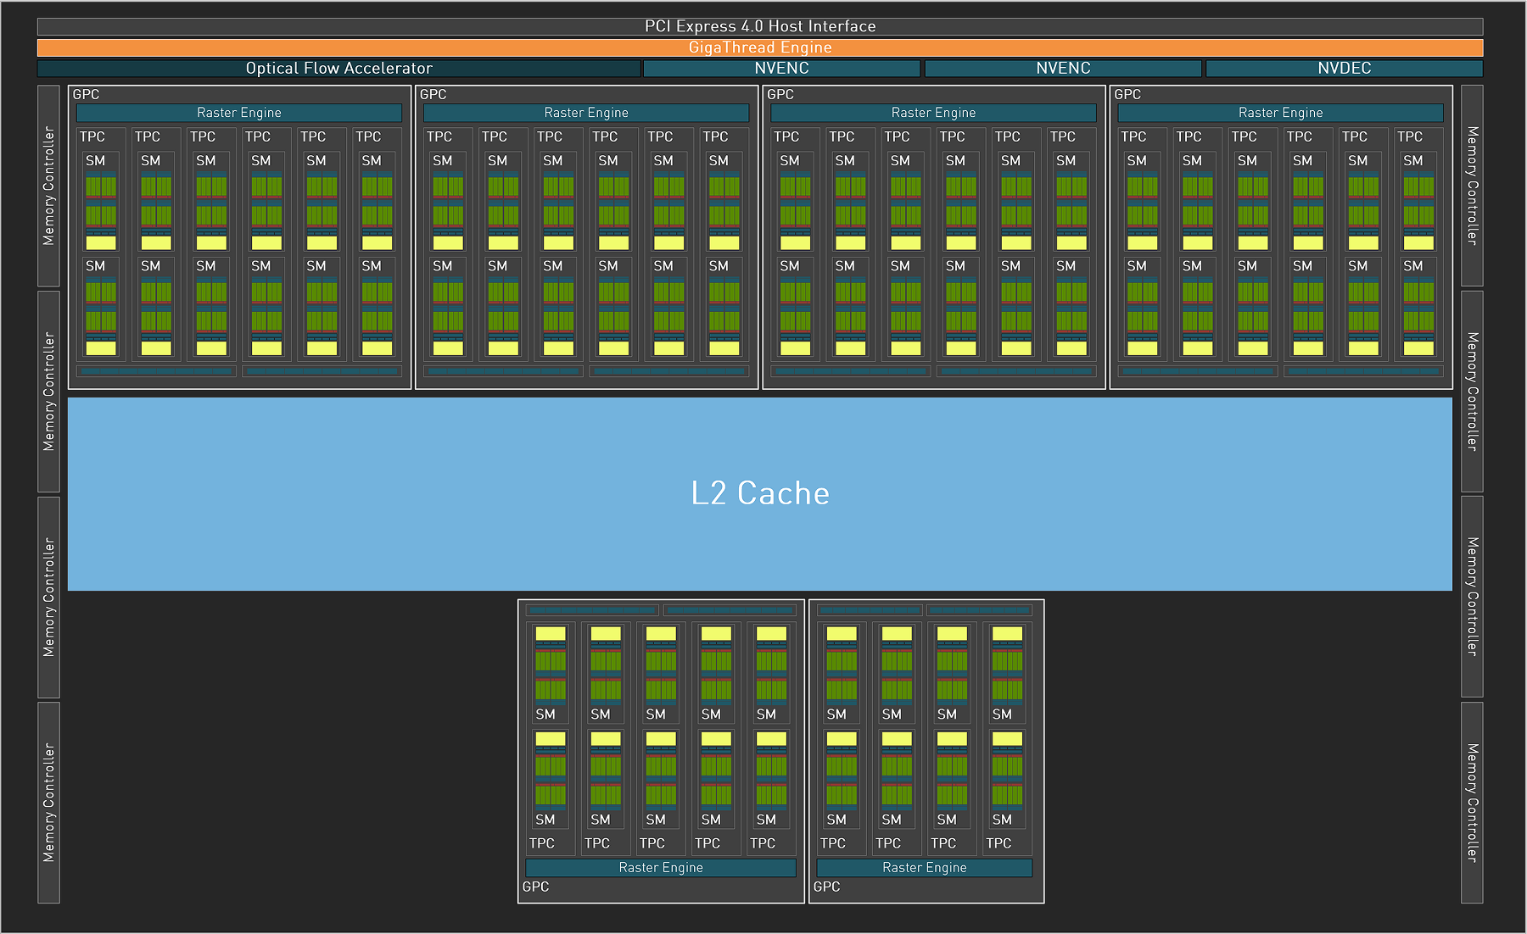Select Raster Engine of bottom-left GPC
Screen dimensions: 1527x934
point(661,867)
